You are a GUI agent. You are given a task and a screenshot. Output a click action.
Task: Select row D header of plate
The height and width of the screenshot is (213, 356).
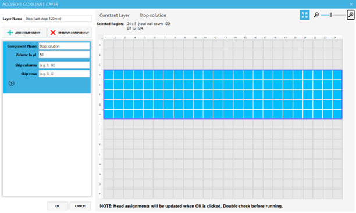pos(100,74)
